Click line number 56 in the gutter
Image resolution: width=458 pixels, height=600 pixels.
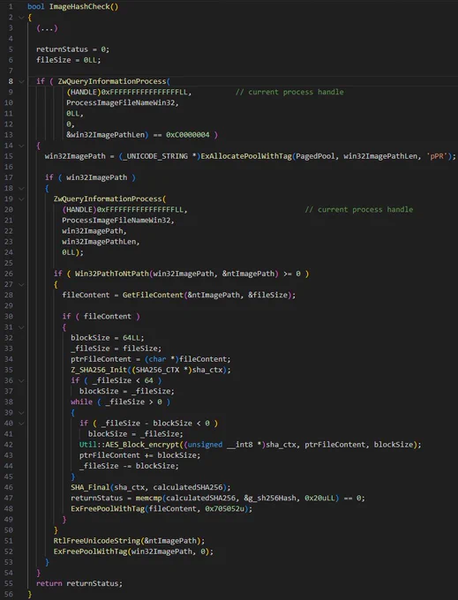9,594
